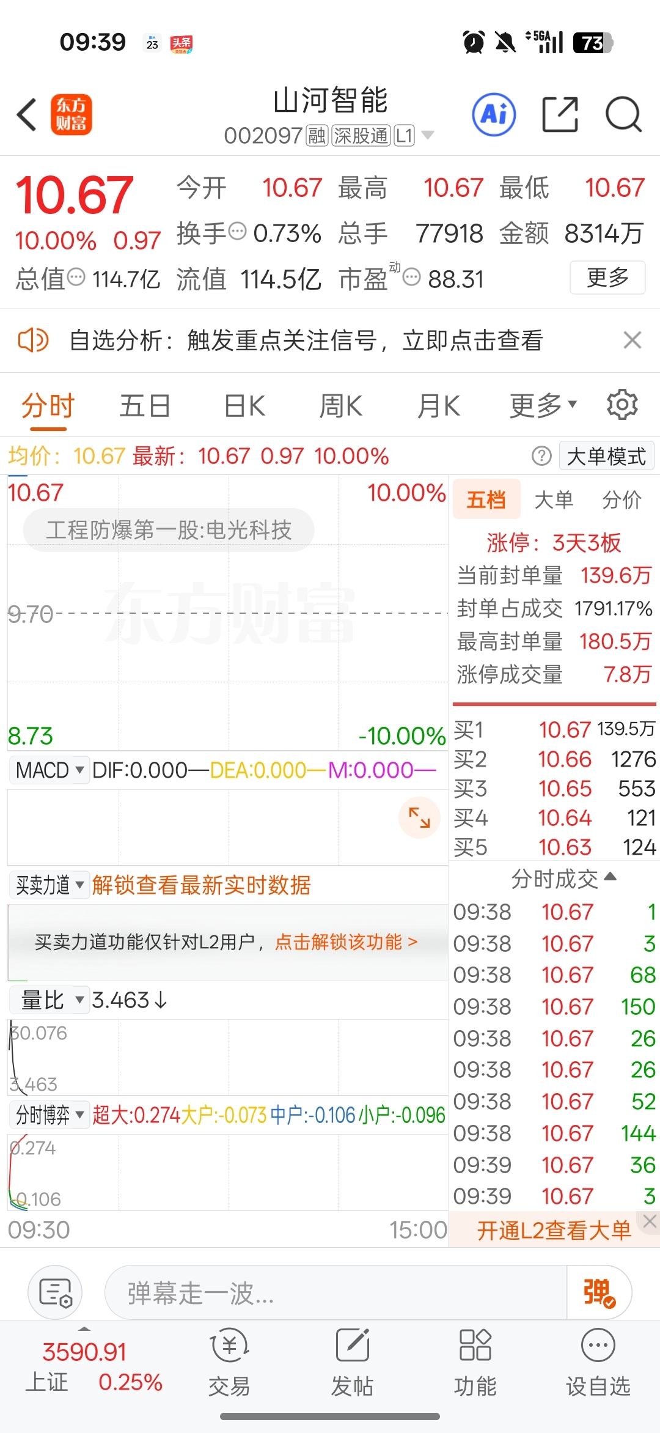Tap 买3 row at 10.65
This screenshot has height=1433, width=660.
click(555, 788)
